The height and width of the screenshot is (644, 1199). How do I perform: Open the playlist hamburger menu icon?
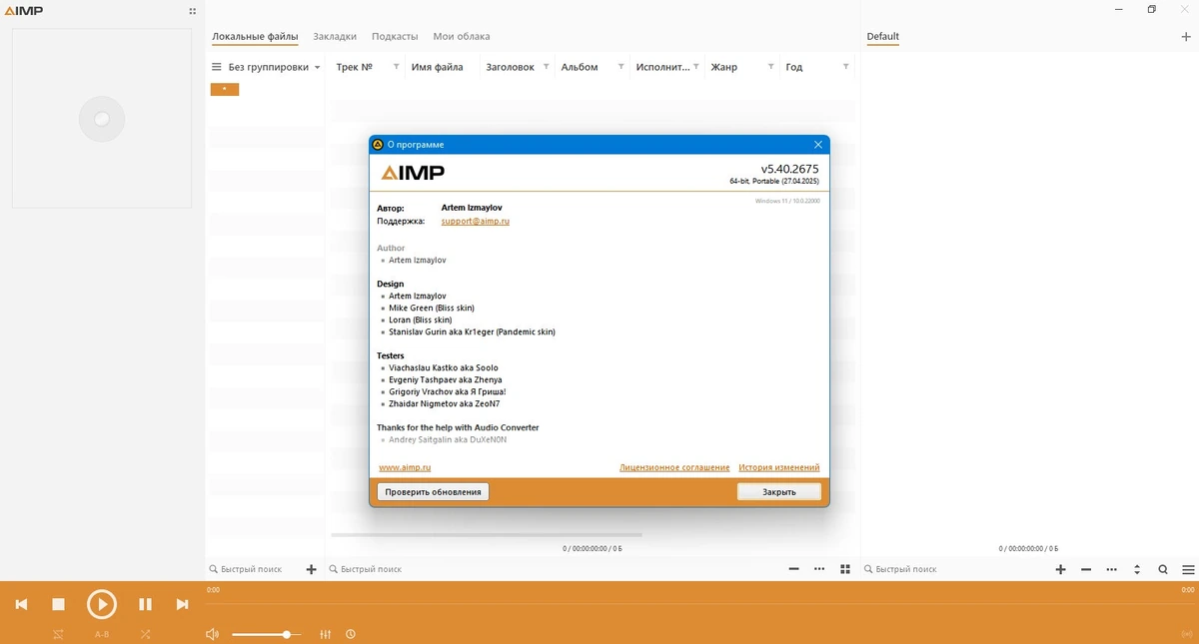(1188, 569)
